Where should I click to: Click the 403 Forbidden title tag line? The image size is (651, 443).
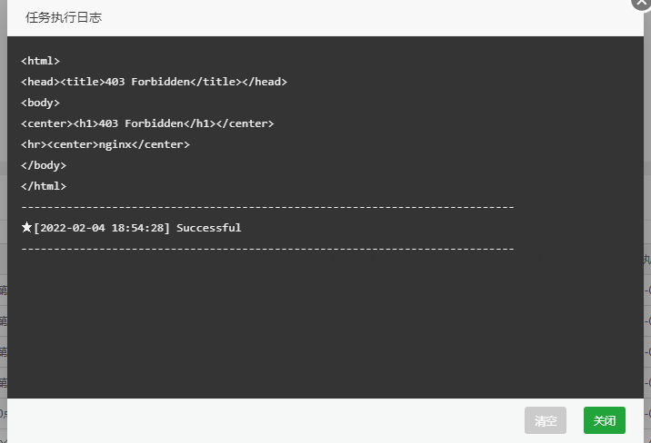[154, 82]
